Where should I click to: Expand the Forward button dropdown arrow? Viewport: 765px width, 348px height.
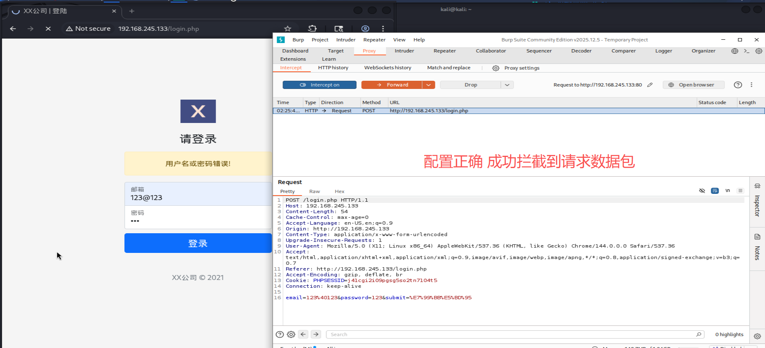tap(429, 85)
